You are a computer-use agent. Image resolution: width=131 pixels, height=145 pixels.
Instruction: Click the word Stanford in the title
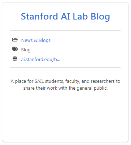click(39, 16)
